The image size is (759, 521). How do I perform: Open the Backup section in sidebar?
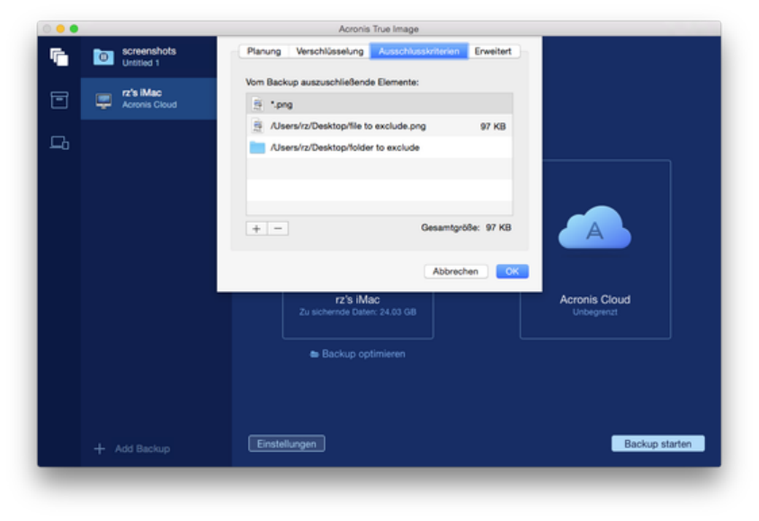pyautogui.click(x=59, y=57)
